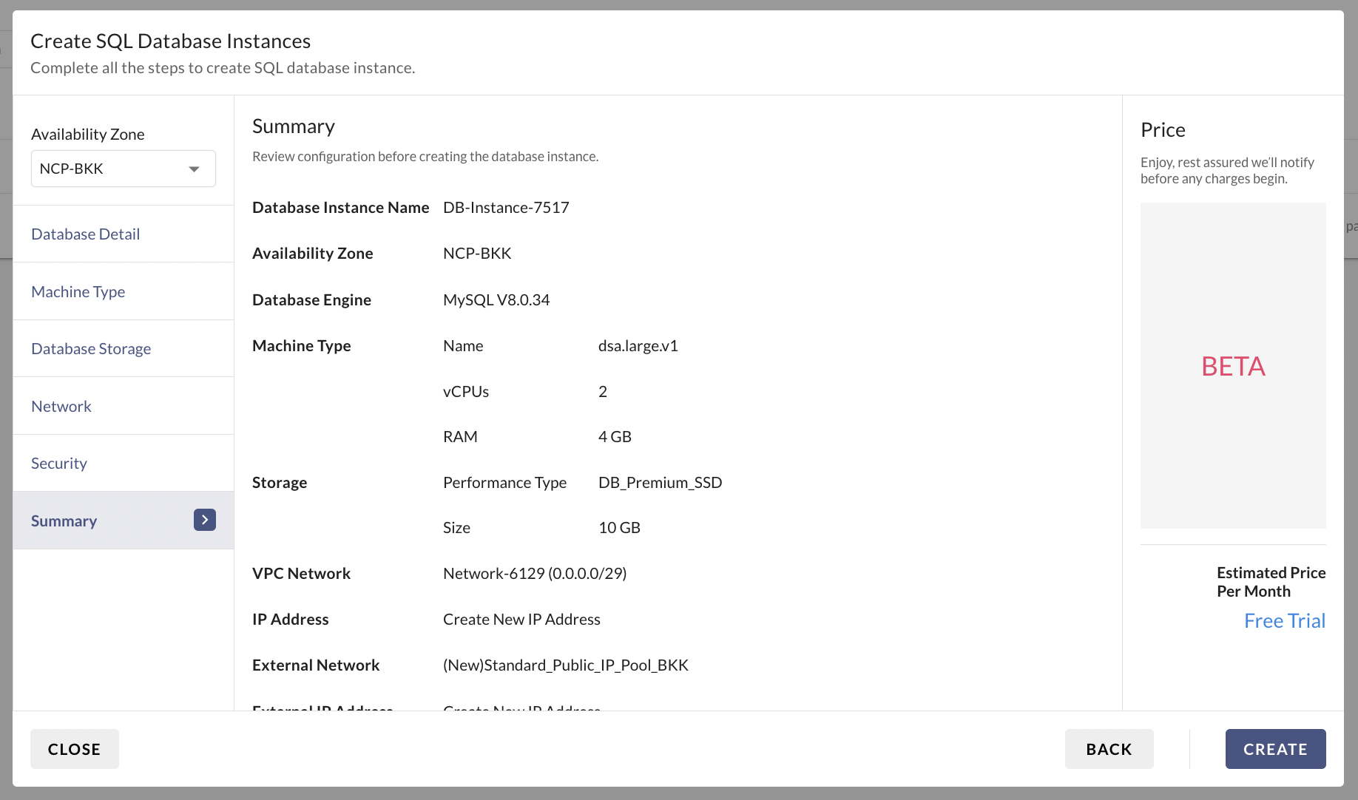This screenshot has width=1358, height=800.
Task: Select the Network step in sidebar
Action: point(61,406)
